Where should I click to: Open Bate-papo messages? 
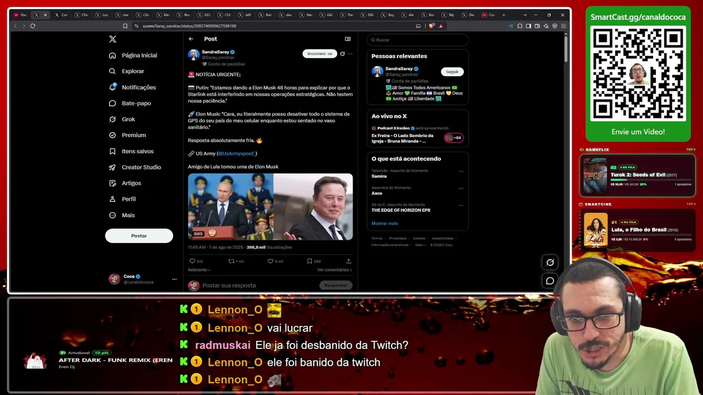pyautogui.click(x=130, y=103)
